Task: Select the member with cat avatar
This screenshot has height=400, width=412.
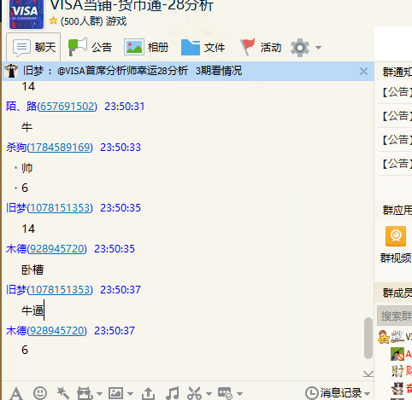Action: point(397,388)
